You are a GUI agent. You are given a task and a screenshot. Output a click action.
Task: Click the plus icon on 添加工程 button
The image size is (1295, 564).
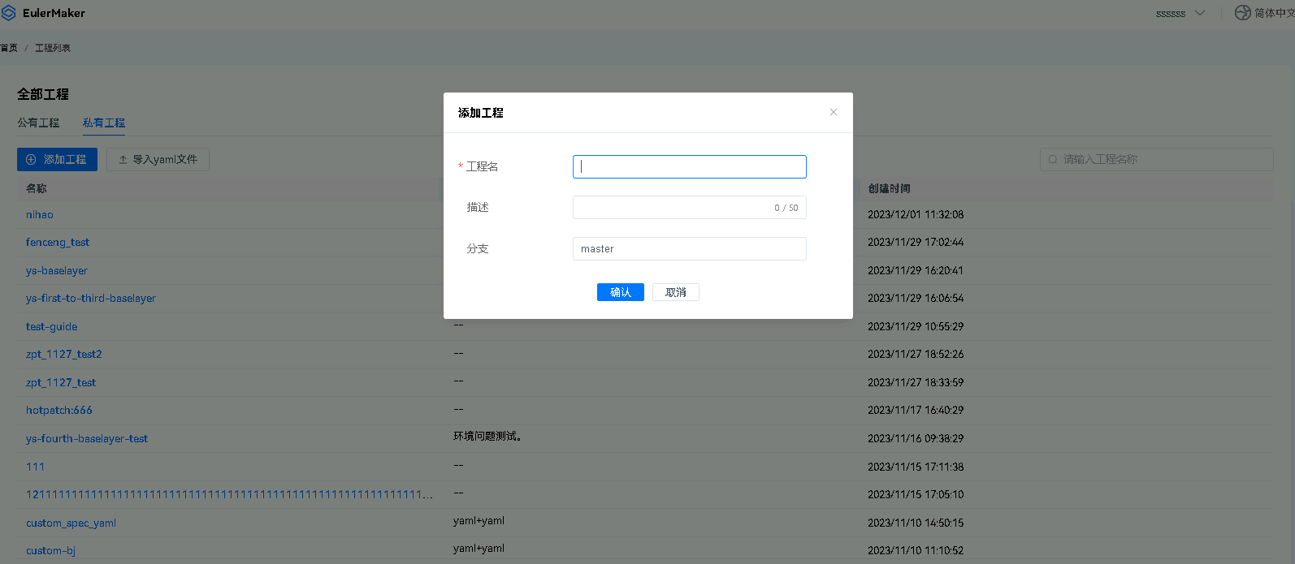[31, 160]
